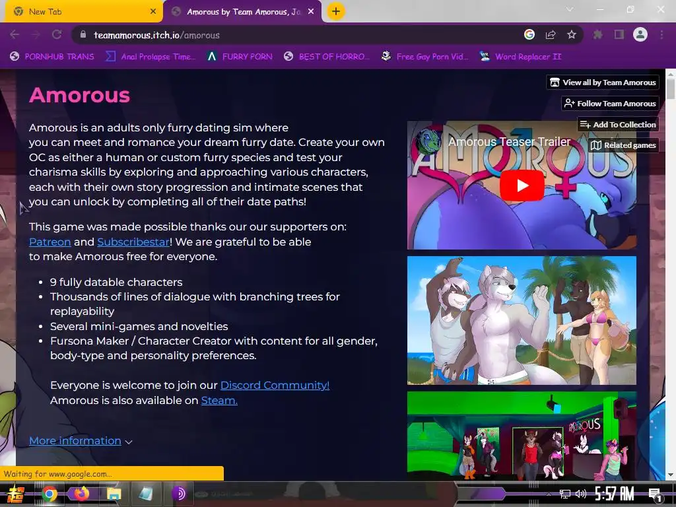Launch Chrome from the taskbar
This screenshot has height=507, width=676.
49,494
